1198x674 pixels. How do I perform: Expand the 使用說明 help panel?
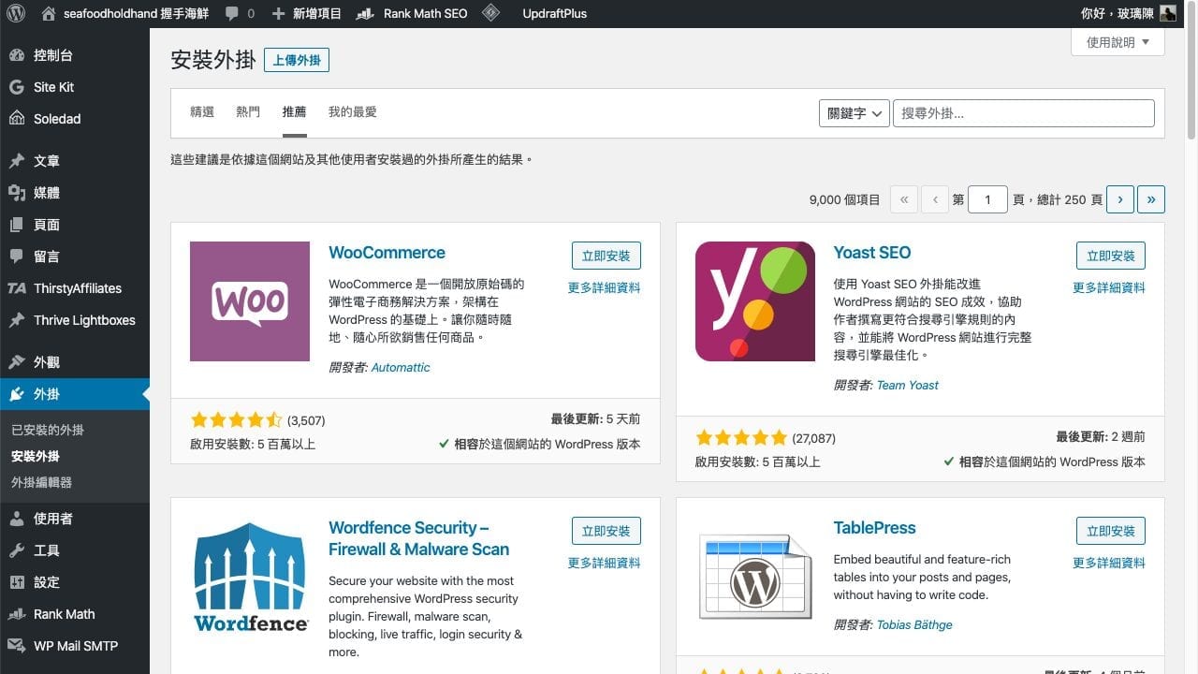pyautogui.click(x=1117, y=42)
